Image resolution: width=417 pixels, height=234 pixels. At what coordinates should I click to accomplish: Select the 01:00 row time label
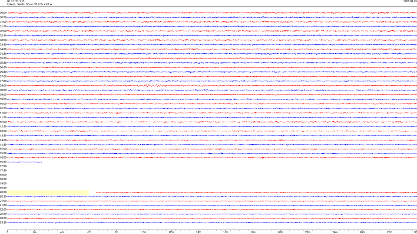(x=3, y=22)
